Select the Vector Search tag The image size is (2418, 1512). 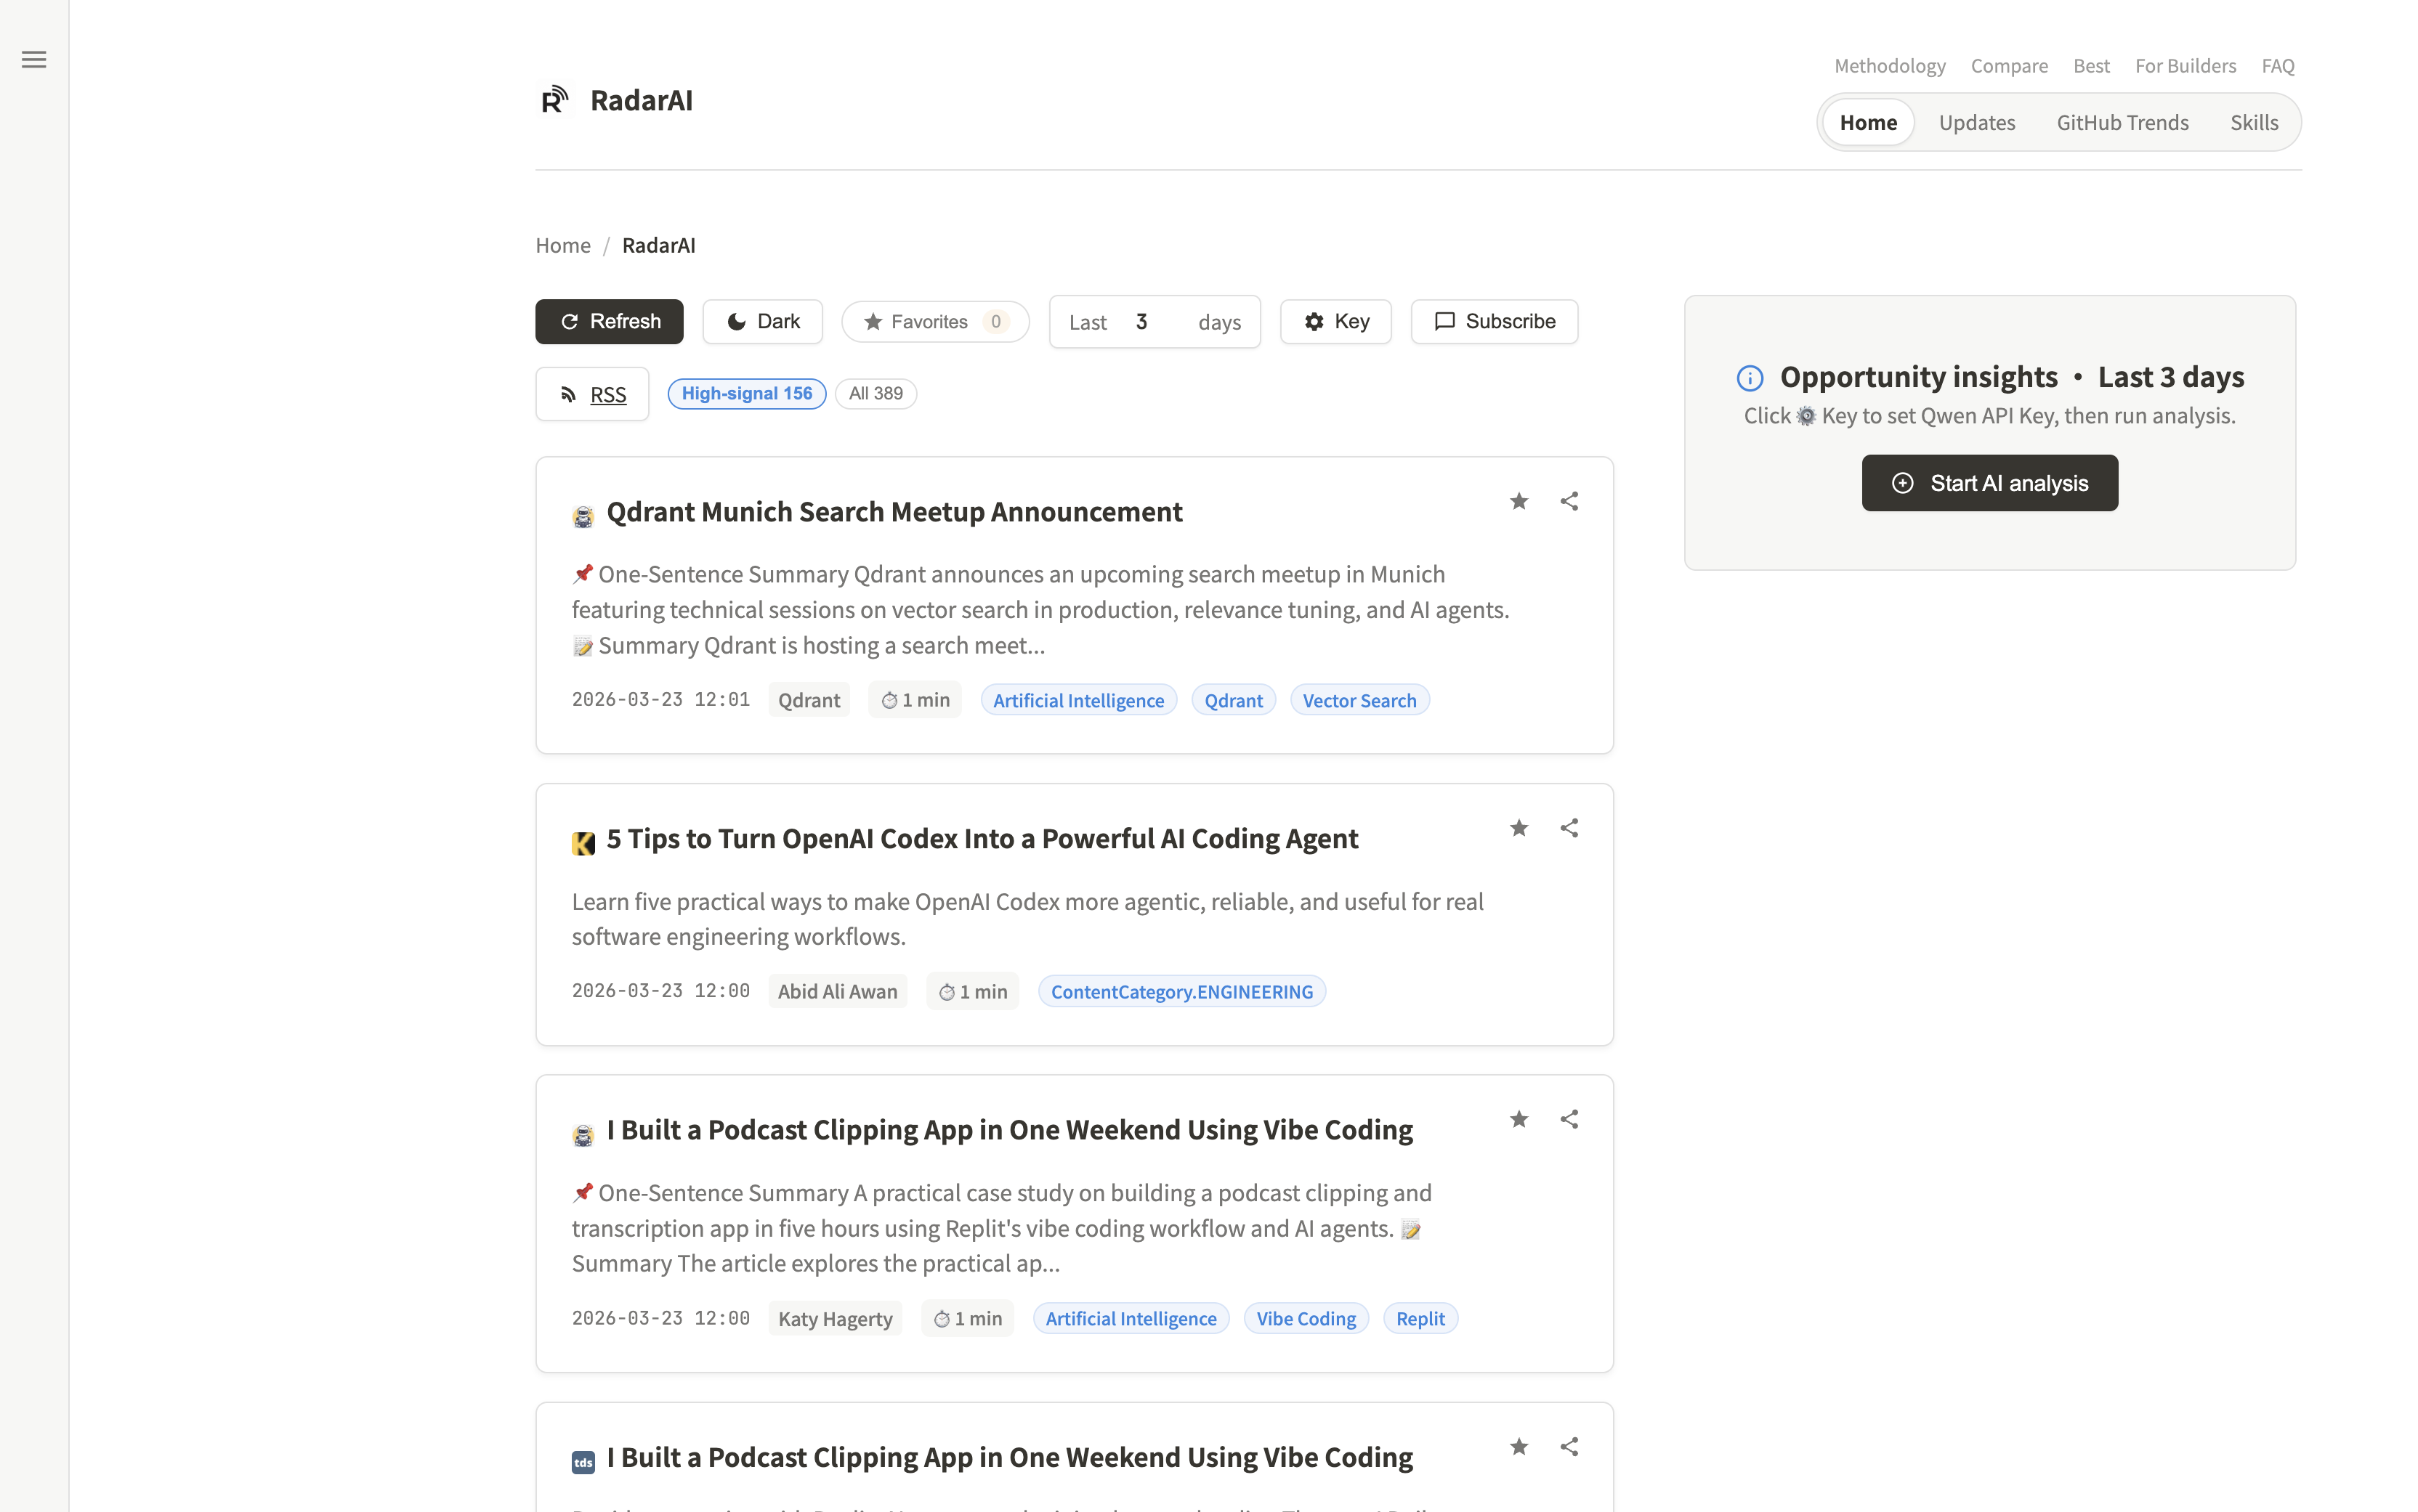tap(1359, 701)
